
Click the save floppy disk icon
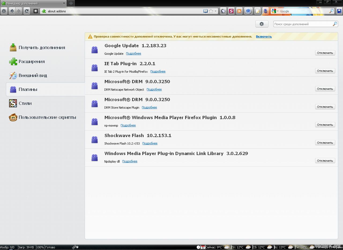coord(339,11)
